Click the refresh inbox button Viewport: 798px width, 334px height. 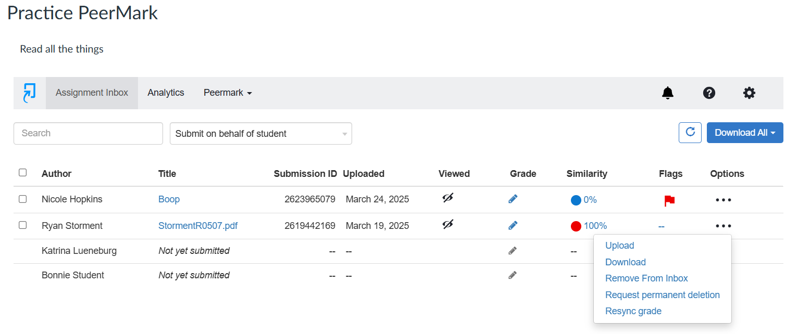click(690, 133)
